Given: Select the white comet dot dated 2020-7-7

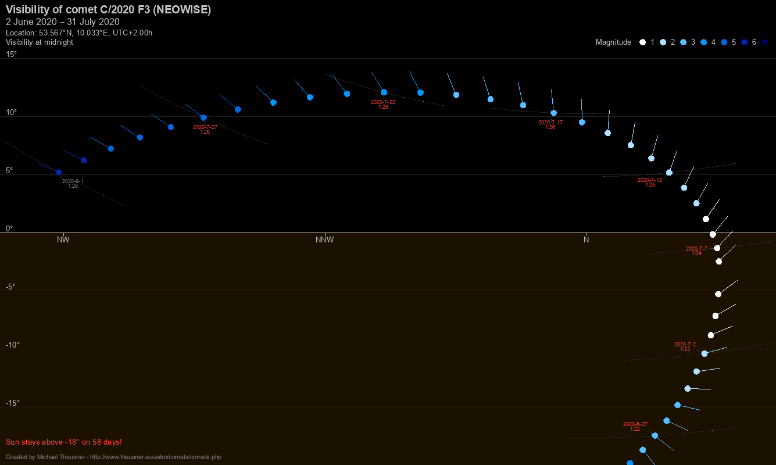Looking at the screenshot, I should (717, 248).
